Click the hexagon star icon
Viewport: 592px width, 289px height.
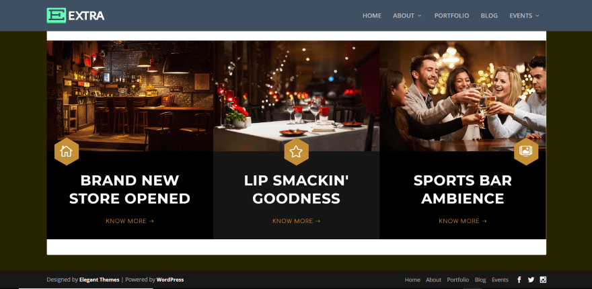[x=297, y=152]
